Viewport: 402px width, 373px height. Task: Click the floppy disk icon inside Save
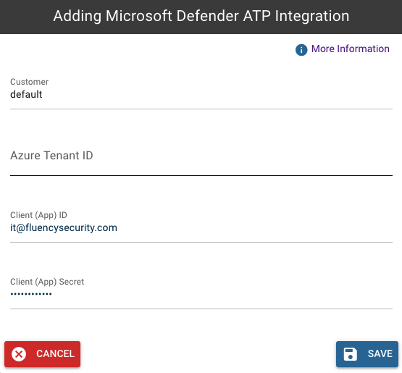click(x=351, y=354)
